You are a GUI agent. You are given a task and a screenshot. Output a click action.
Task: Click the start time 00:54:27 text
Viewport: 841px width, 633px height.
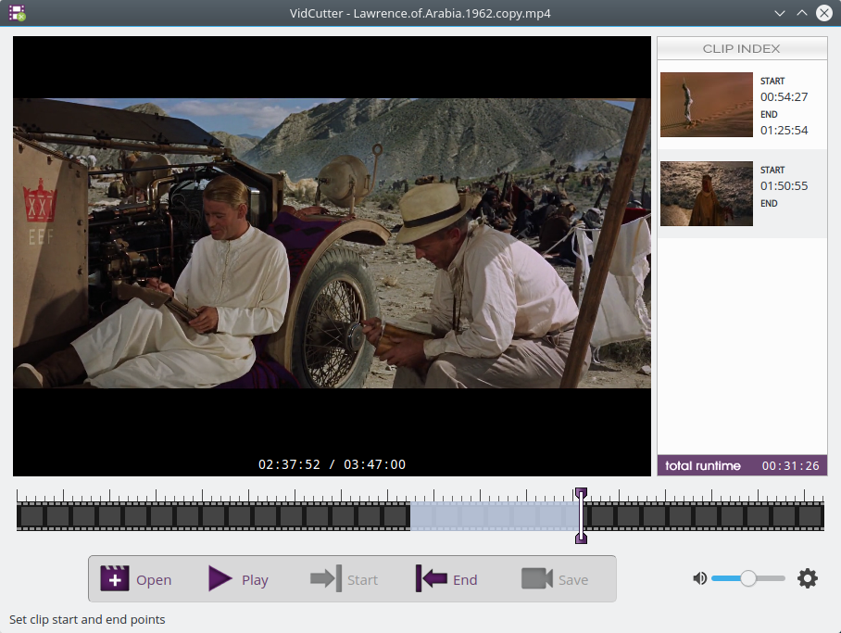(x=784, y=96)
